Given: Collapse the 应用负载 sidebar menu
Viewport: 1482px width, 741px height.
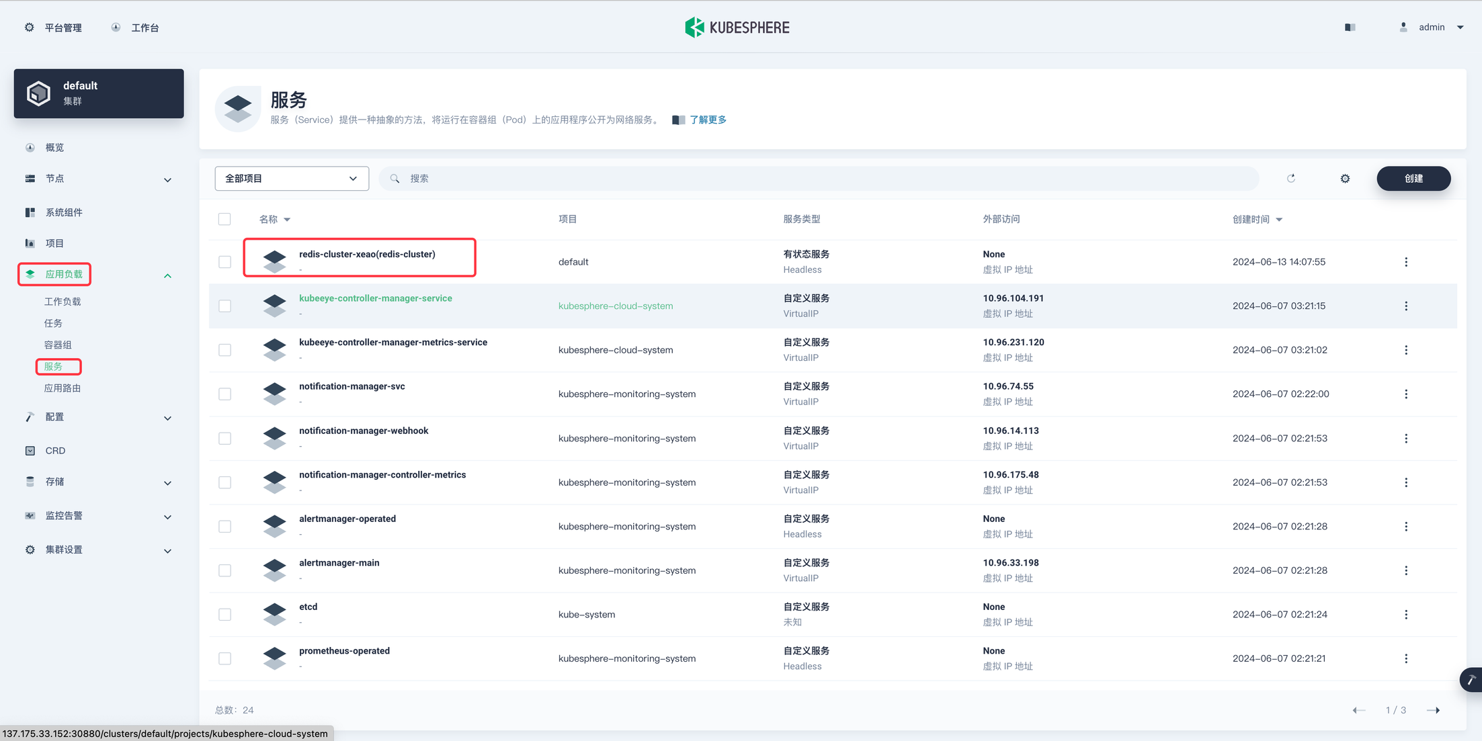Looking at the screenshot, I should click(167, 275).
